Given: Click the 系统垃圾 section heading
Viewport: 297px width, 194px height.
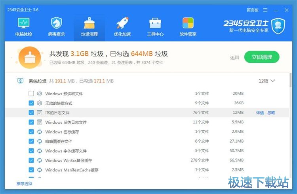Looking at the screenshot, I should coord(38,81).
